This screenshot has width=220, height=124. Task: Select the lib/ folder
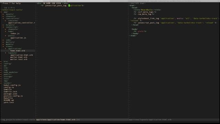pyautogui.click(x=6, y=68)
